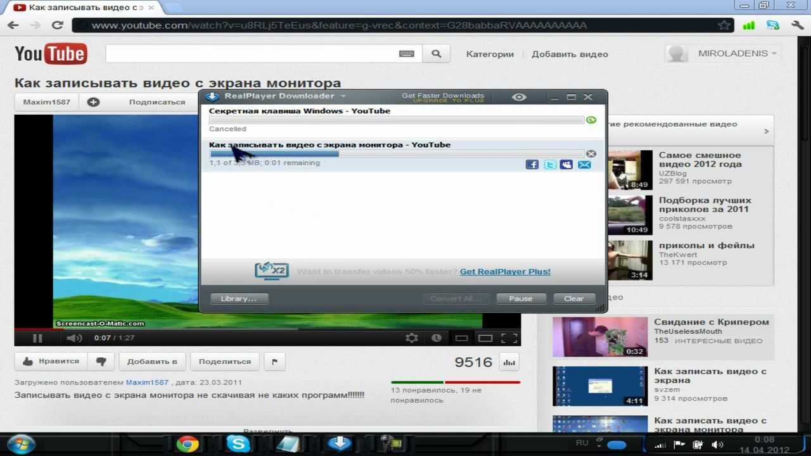Reload the page in Chrome

[x=58, y=25]
